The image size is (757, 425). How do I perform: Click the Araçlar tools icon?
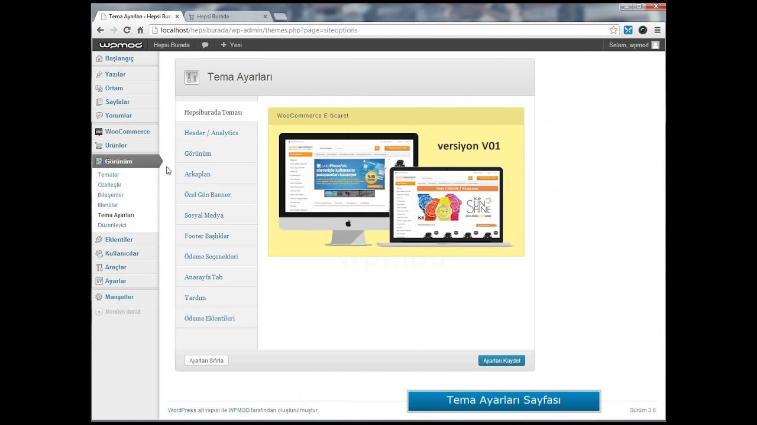tap(99, 267)
